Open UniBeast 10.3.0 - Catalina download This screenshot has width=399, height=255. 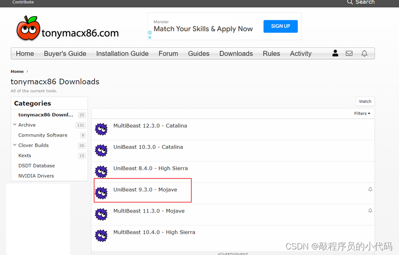148,147
